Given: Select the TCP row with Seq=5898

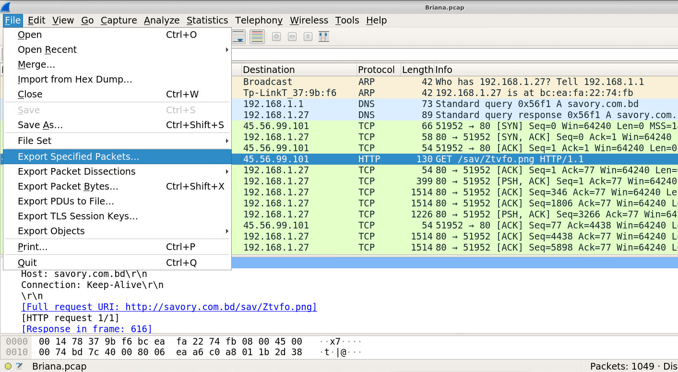Looking at the screenshot, I should 455,247.
